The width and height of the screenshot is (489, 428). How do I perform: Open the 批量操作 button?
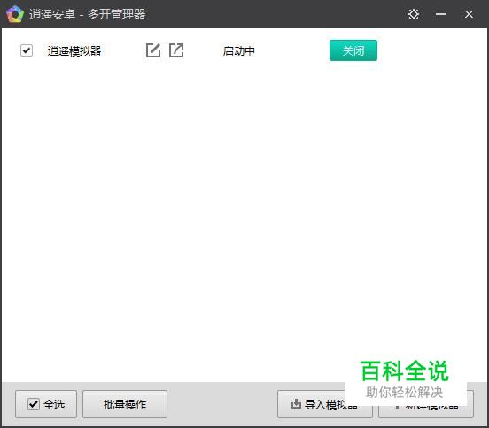tap(125, 404)
